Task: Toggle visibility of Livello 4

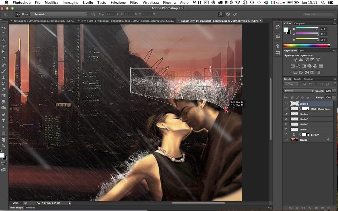Action: pos(286,114)
